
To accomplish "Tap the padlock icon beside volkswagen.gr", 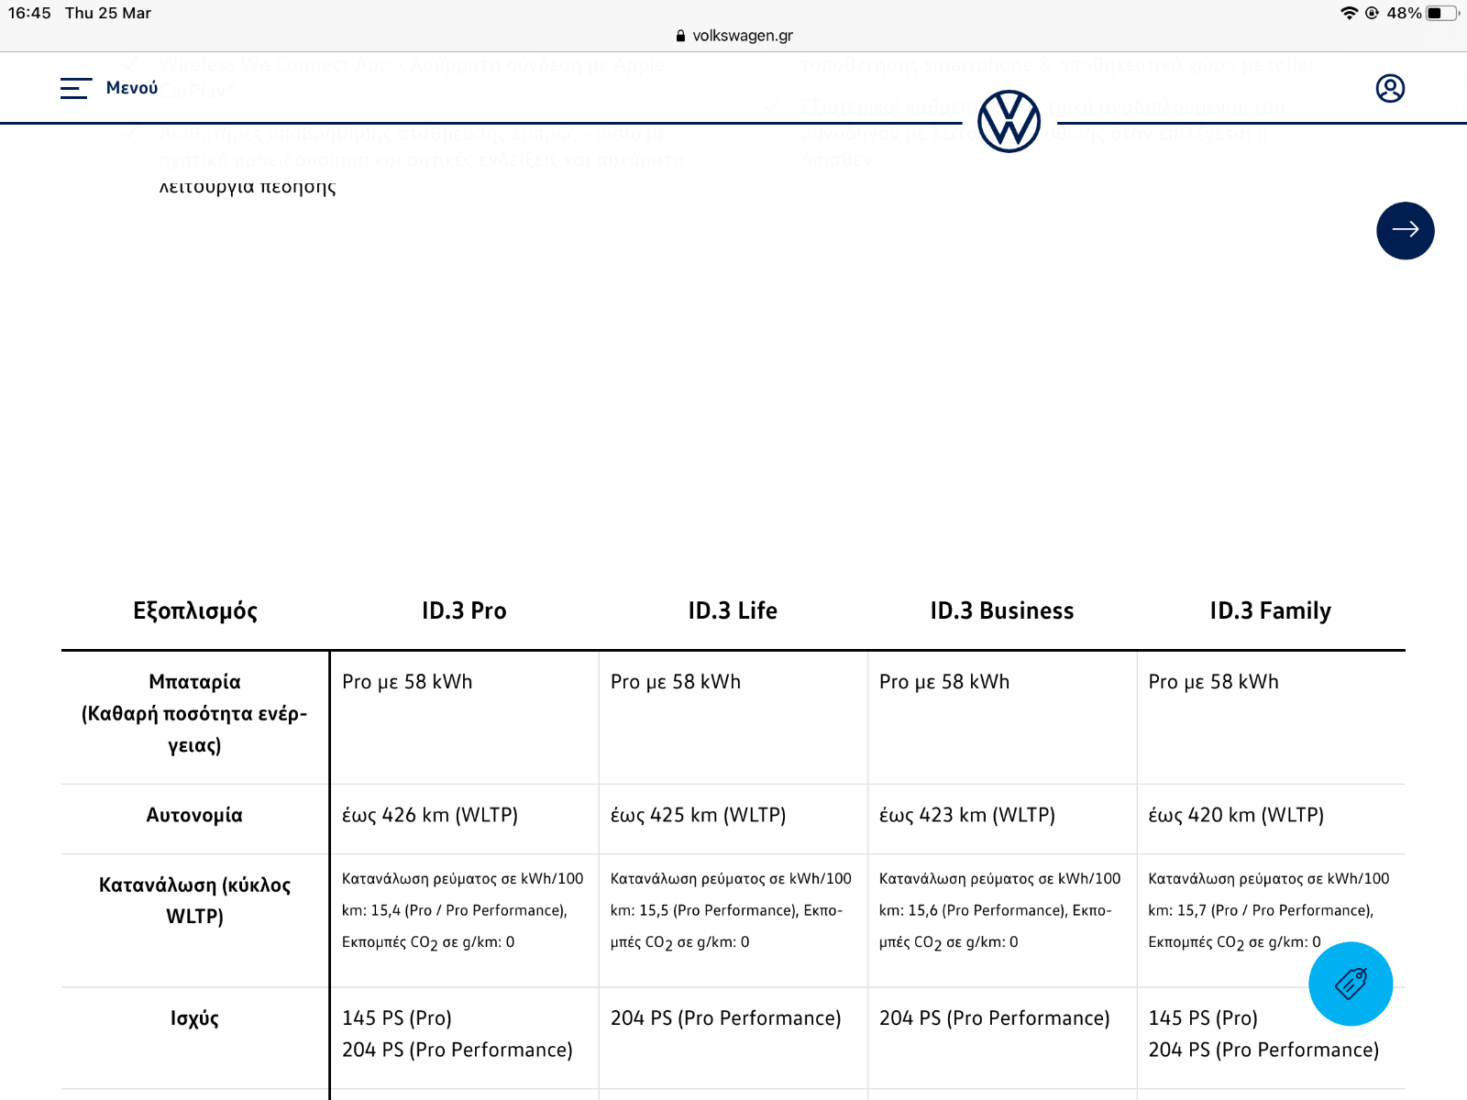I will click(680, 36).
